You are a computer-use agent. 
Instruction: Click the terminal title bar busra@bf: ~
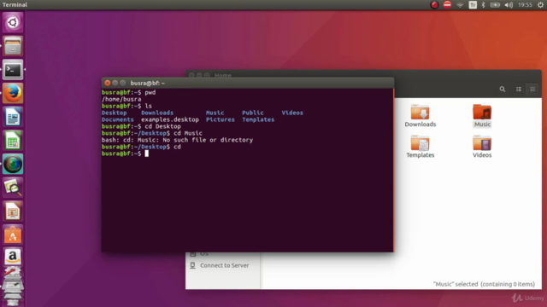[x=247, y=83]
